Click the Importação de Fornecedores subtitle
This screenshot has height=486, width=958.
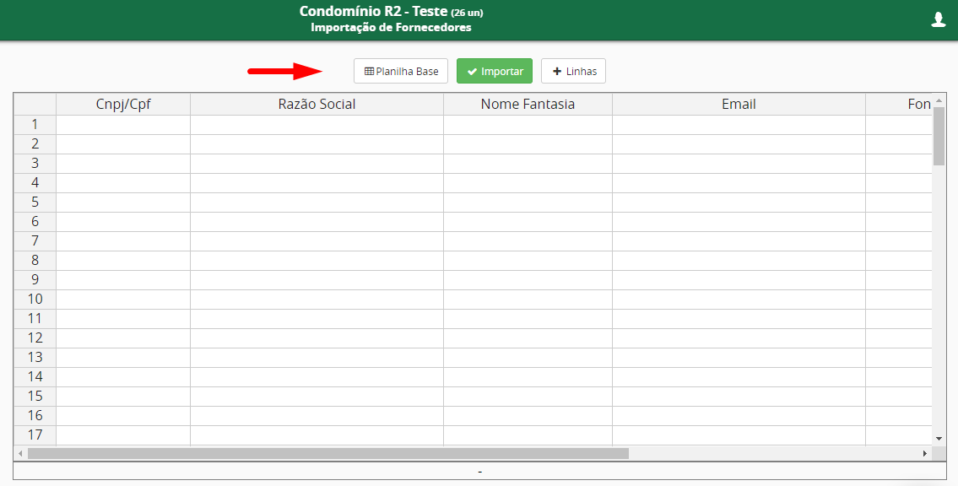click(391, 28)
